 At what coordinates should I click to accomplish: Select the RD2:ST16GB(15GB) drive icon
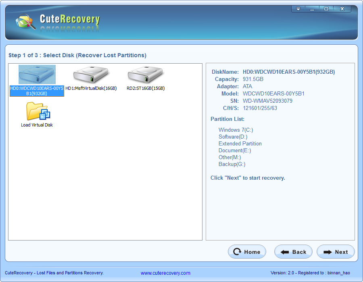(145, 75)
